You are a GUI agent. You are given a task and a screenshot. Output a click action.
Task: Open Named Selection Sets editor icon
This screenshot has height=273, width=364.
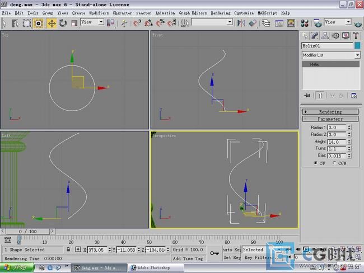pyautogui.click(x=185, y=23)
